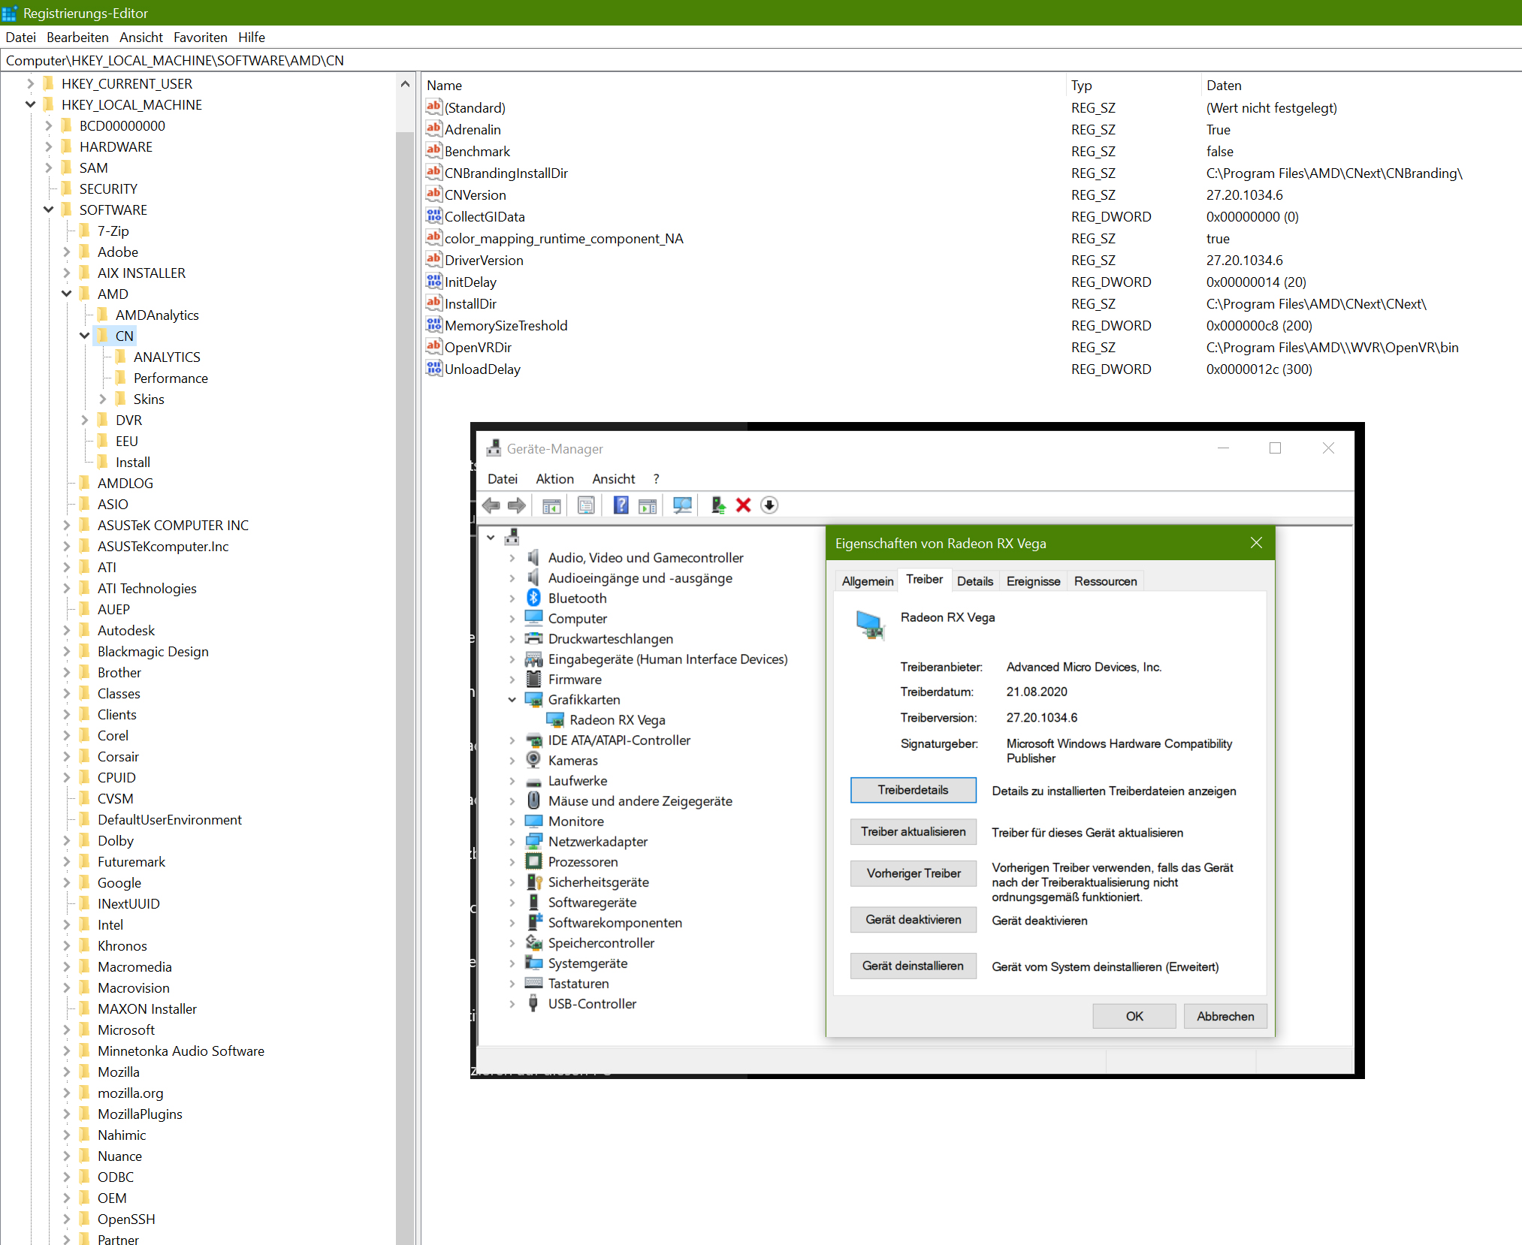The height and width of the screenshot is (1245, 1522).
Task: Click the back arrow in Geräte-Manager toolbar
Action: point(491,505)
